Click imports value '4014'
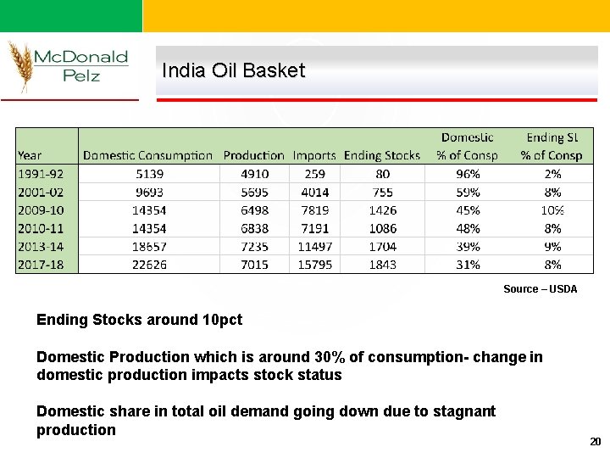Image resolution: width=610 pixels, height=458 pixels. click(x=314, y=192)
